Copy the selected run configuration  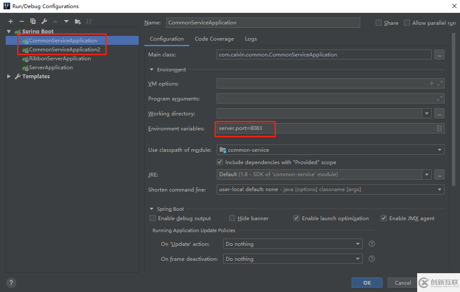(x=33, y=21)
